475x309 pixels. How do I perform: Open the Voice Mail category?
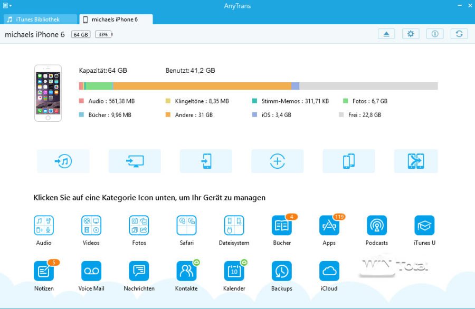91,271
